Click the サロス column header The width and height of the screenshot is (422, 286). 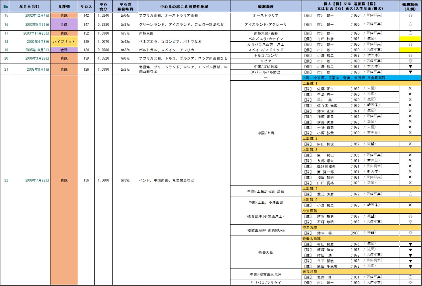point(86,7)
